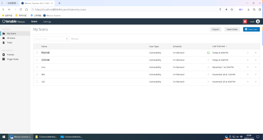Select the checkbox for mro scan
This screenshot has height=140, width=263.
[37, 67]
